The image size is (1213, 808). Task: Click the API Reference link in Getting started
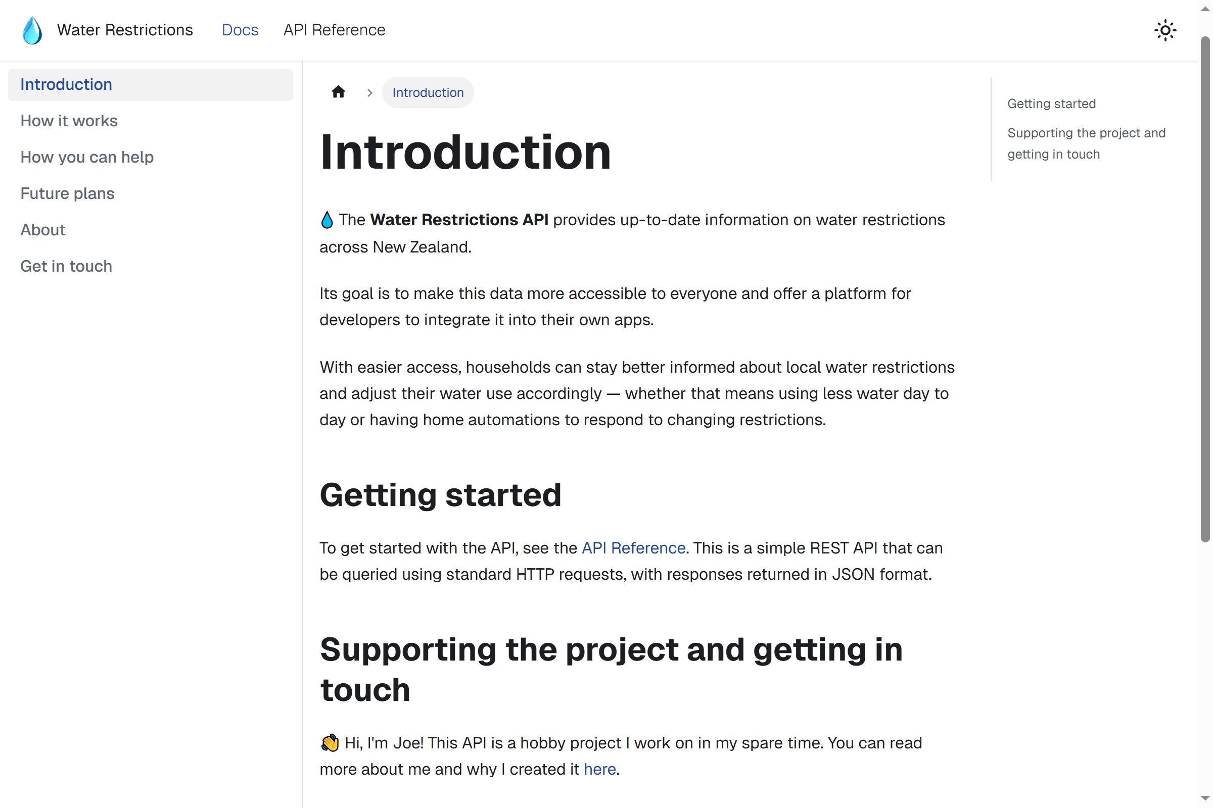(x=633, y=548)
